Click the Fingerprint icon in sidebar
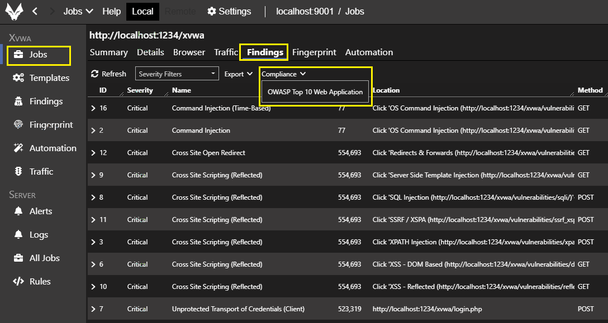This screenshot has height=323, width=608. click(18, 125)
